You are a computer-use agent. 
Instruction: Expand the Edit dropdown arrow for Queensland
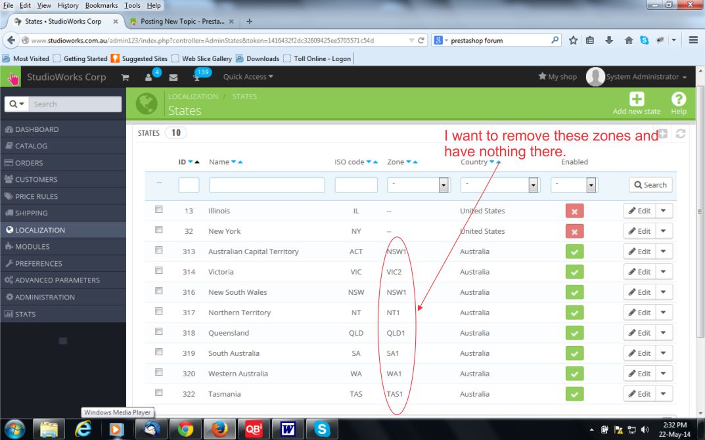tap(664, 332)
